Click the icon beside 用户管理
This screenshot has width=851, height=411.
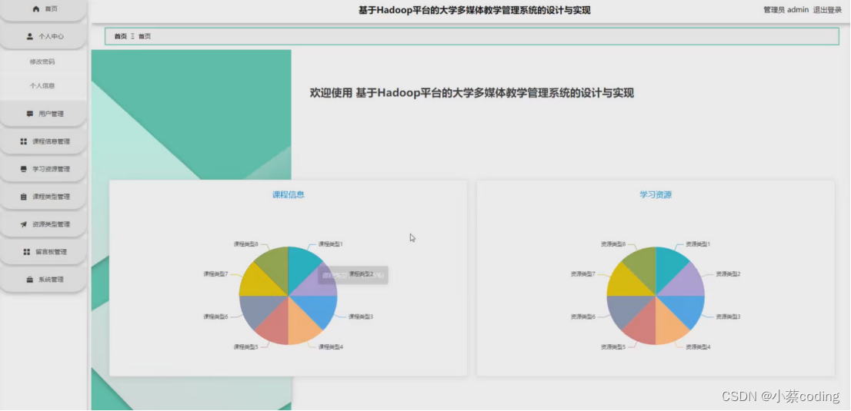tap(30, 114)
